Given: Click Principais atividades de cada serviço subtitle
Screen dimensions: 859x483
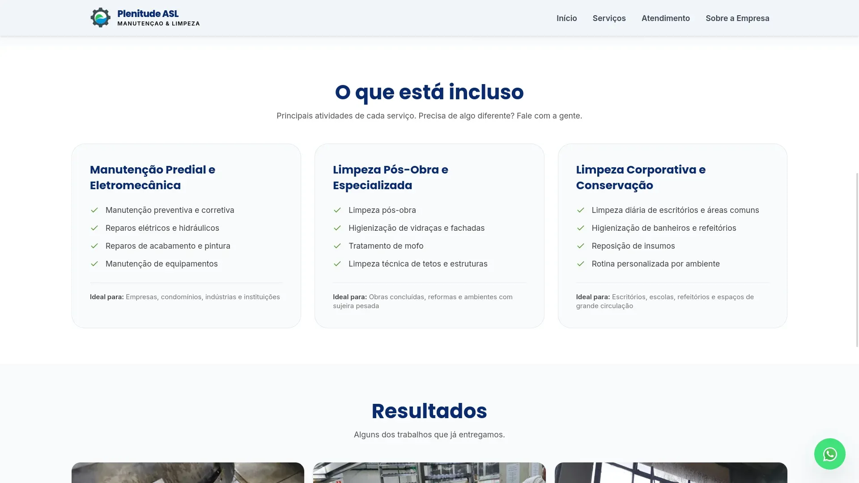Looking at the screenshot, I should [429, 116].
